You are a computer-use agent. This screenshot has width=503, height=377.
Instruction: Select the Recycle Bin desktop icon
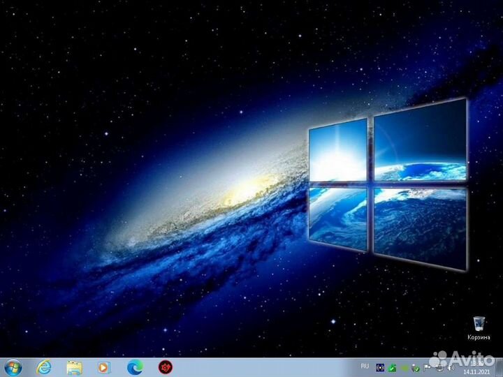click(x=479, y=322)
